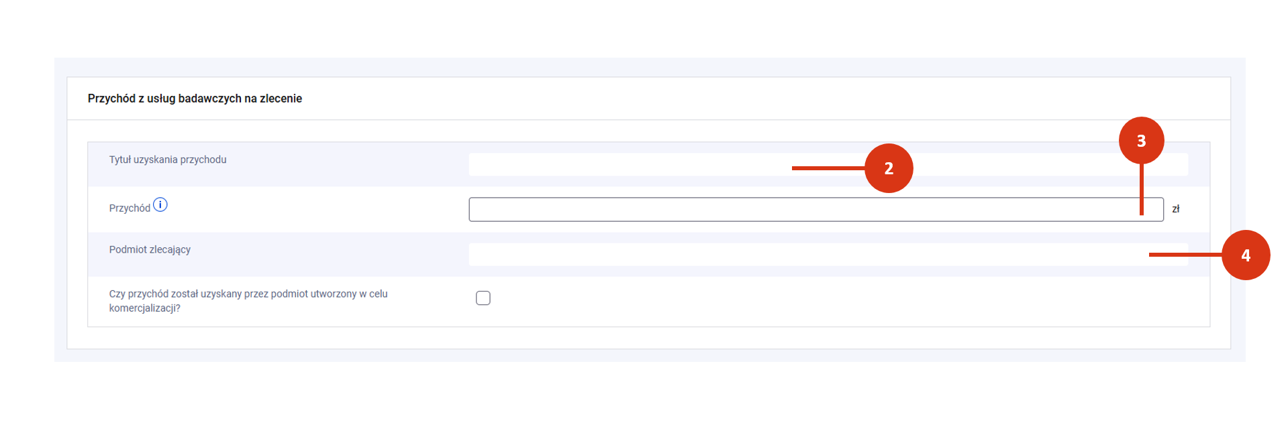Click the "Przychód" field label text
This screenshot has height=429, width=1288.
(130, 208)
